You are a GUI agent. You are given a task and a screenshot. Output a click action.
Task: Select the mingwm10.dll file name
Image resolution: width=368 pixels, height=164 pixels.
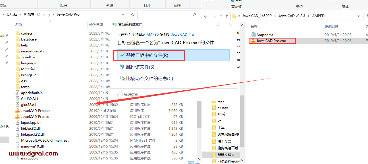coord(32,146)
